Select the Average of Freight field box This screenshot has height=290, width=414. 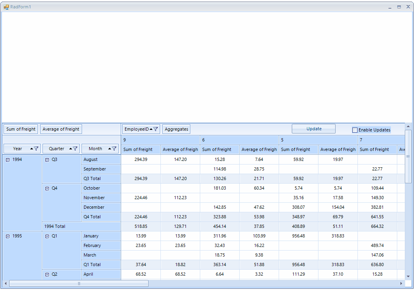coord(61,129)
